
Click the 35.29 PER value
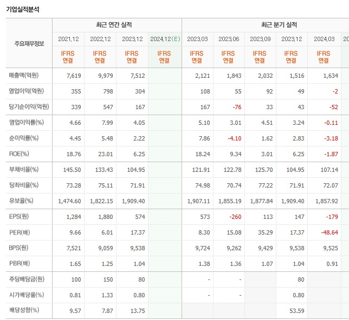click(x=266, y=232)
